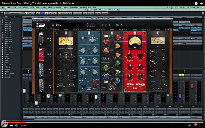
Task: Toggle bypass power on FG-S slot
Action: pyautogui.click(x=102, y=29)
